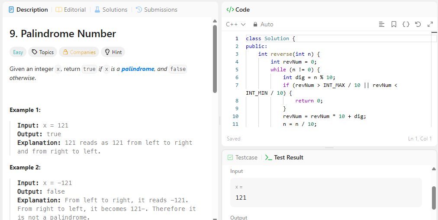Viewport: 438px width, 220px height.
Task: Click code line 'int reverse(int n) {'
Action: [289, 54]
